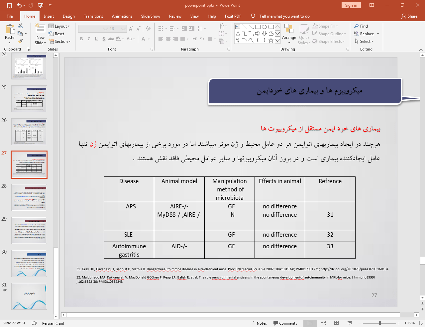The height and width of the screenshot is (327, 425).
Task: Clear all formatting with the eraser icon
Action: click(x=148, y=29)
